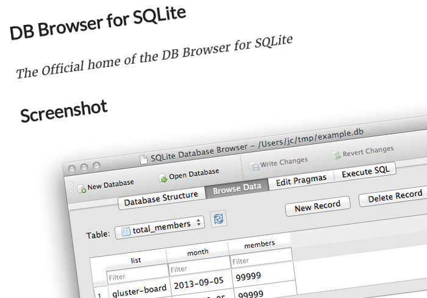This screenshot has width=427, height=298.
Task: Zoom the SQLite Database Browser window
Action: click(x=96, y=165)
